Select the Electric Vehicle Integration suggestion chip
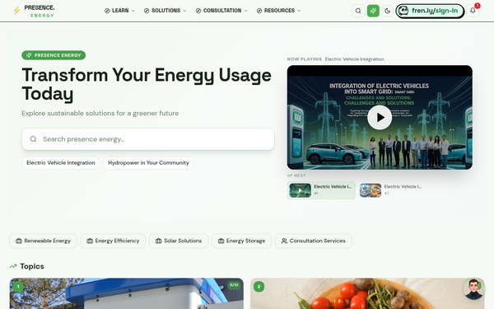Screen dimensions: 494x309 [61, 163]
